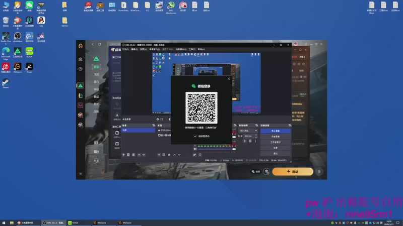
Task: Open transition properties menu dots
Action: coord(255,141)
